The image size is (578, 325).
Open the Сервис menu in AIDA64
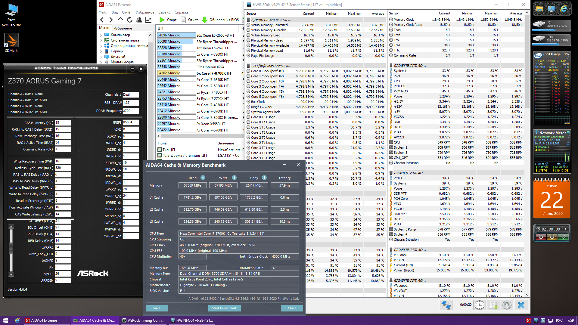(164, 12)
